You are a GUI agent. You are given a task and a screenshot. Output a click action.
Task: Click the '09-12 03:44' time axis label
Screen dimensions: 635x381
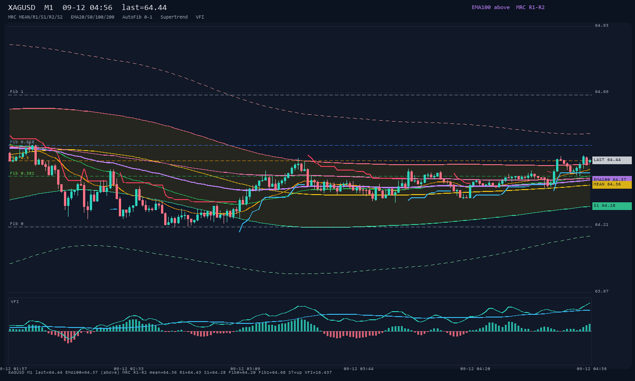pos(359,369)
